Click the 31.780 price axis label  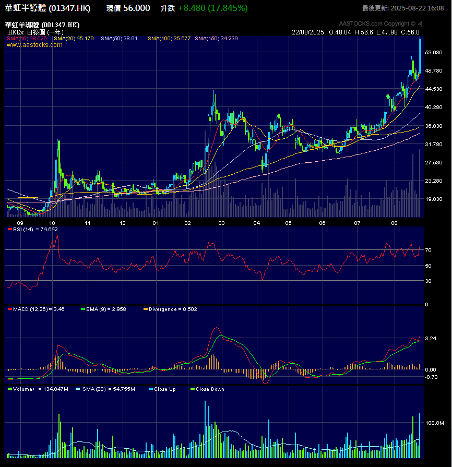point(434,144)
